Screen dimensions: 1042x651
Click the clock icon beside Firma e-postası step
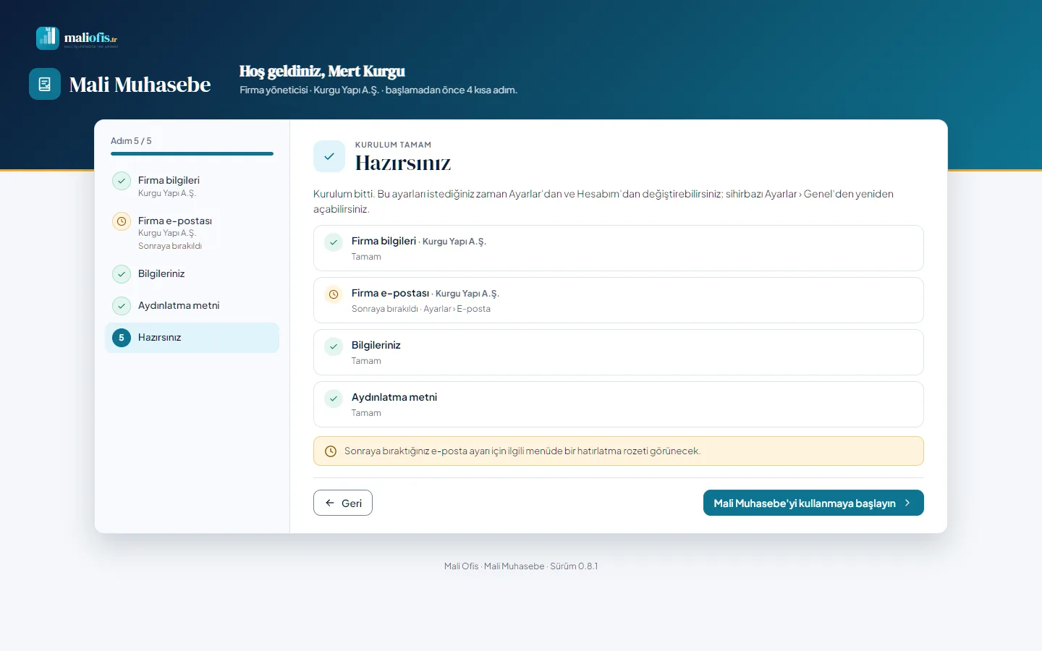(x=122, y=221)
